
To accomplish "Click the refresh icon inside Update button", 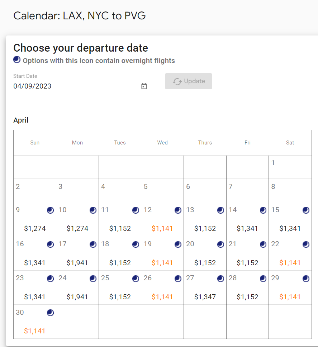I will coord(177,81).
